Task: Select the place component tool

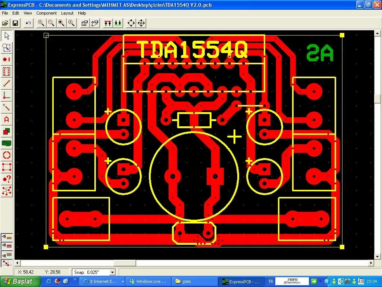Action: (7, 71)
